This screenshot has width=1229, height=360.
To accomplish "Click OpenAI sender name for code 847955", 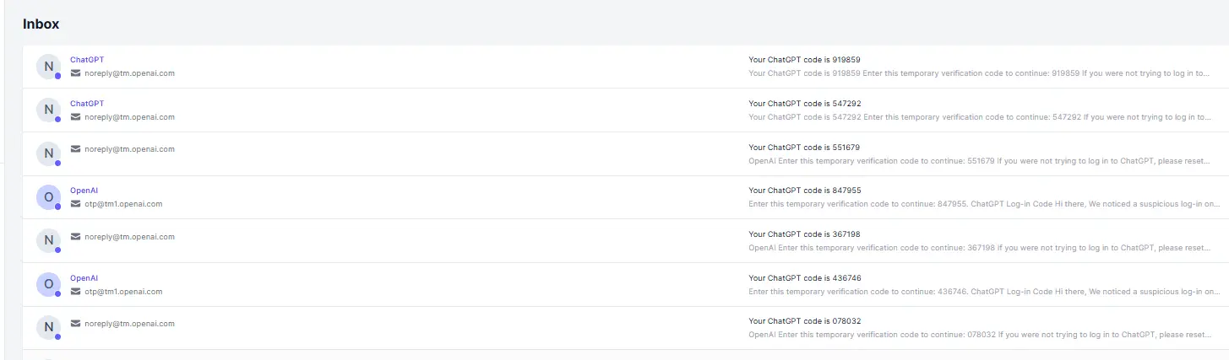I will (84, 191).
